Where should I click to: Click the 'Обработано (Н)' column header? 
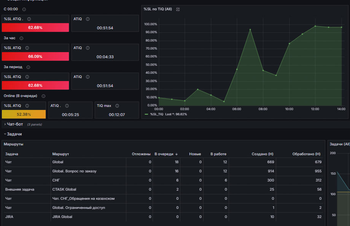click(x=306, y=154)
